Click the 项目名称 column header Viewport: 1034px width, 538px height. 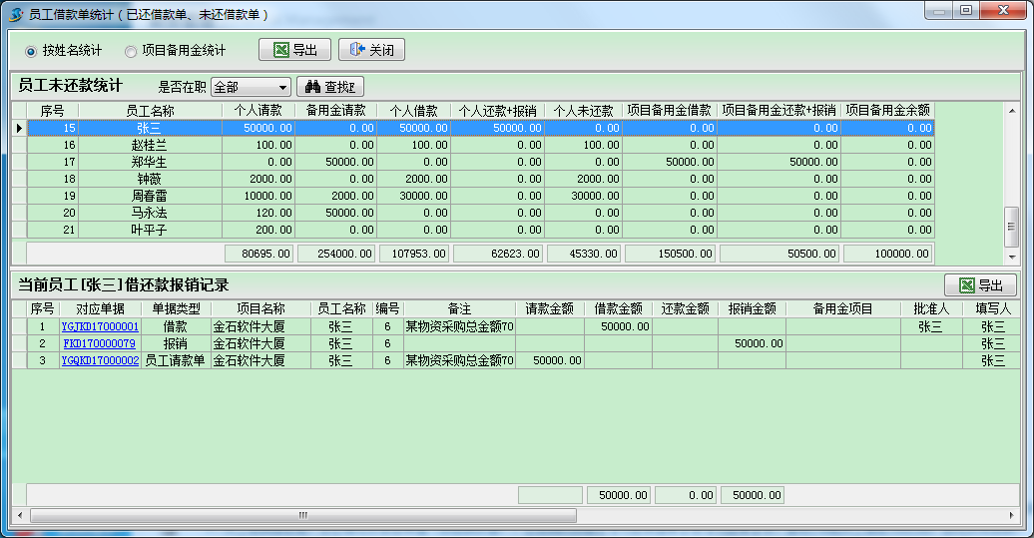click(261, 308)
